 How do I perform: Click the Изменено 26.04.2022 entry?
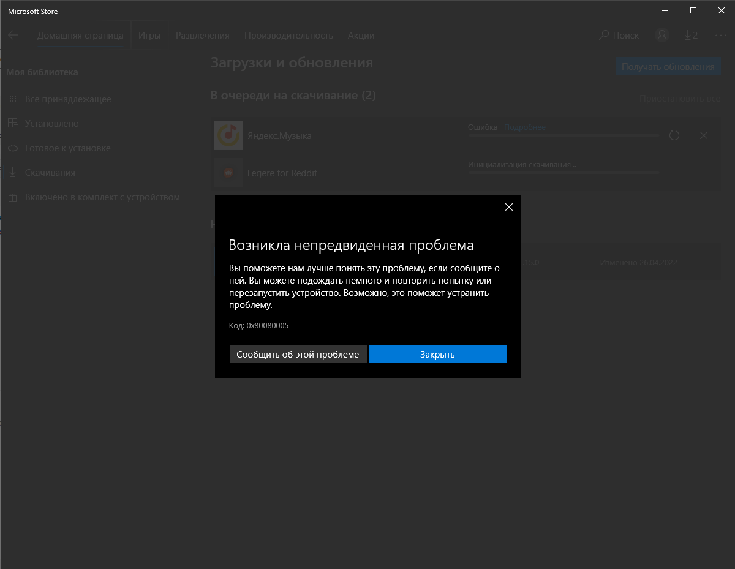[639, 263]
